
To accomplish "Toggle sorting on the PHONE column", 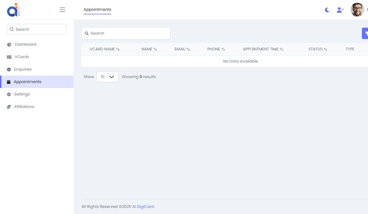I will tap(216, 49).
